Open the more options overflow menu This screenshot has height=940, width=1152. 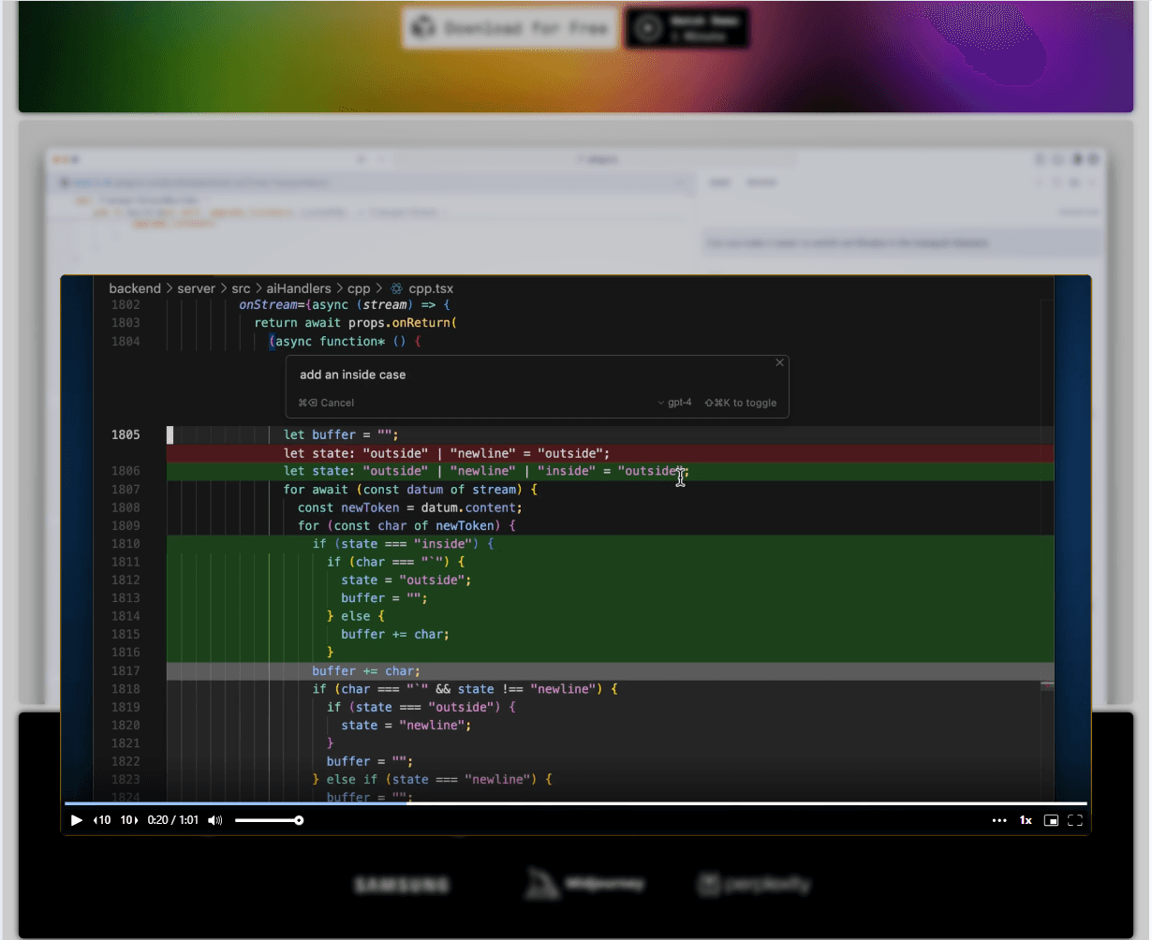(x=999, y=820)
